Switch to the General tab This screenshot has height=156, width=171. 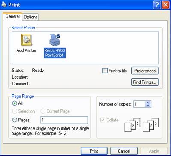coord(12,16)
